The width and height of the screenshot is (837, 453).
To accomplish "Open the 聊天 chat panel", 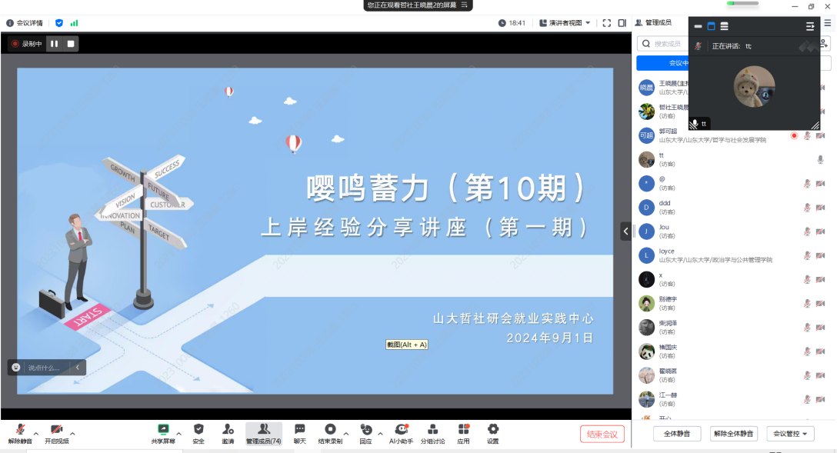I will (x=299, y=433).
